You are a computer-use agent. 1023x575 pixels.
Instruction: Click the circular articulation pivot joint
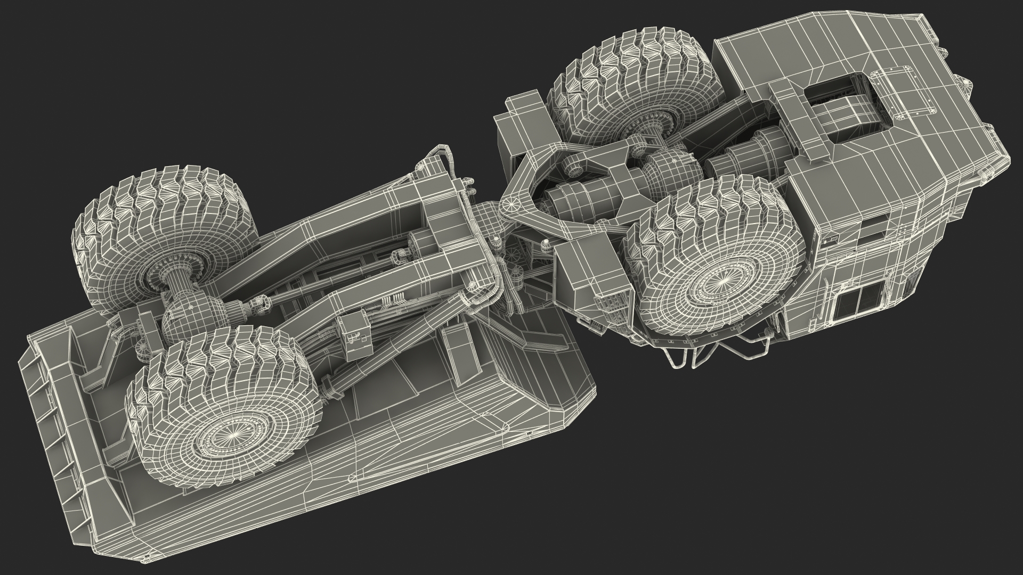(510, 204)
